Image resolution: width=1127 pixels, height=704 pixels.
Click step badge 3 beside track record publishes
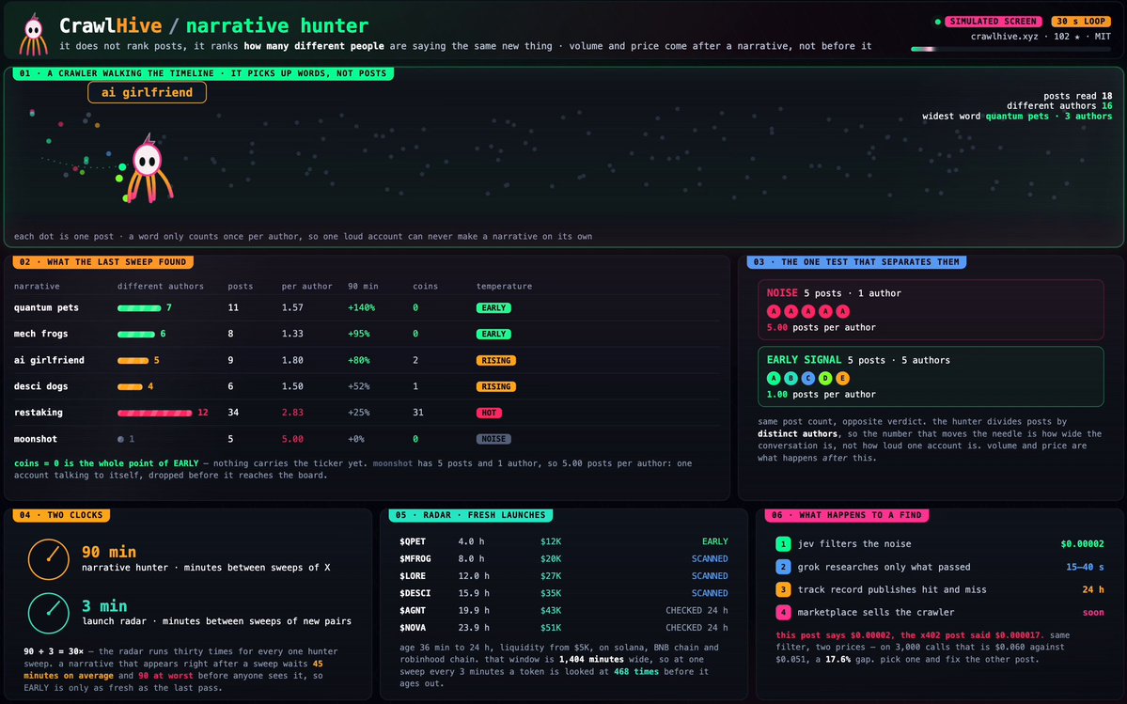[x=783, y=589]
